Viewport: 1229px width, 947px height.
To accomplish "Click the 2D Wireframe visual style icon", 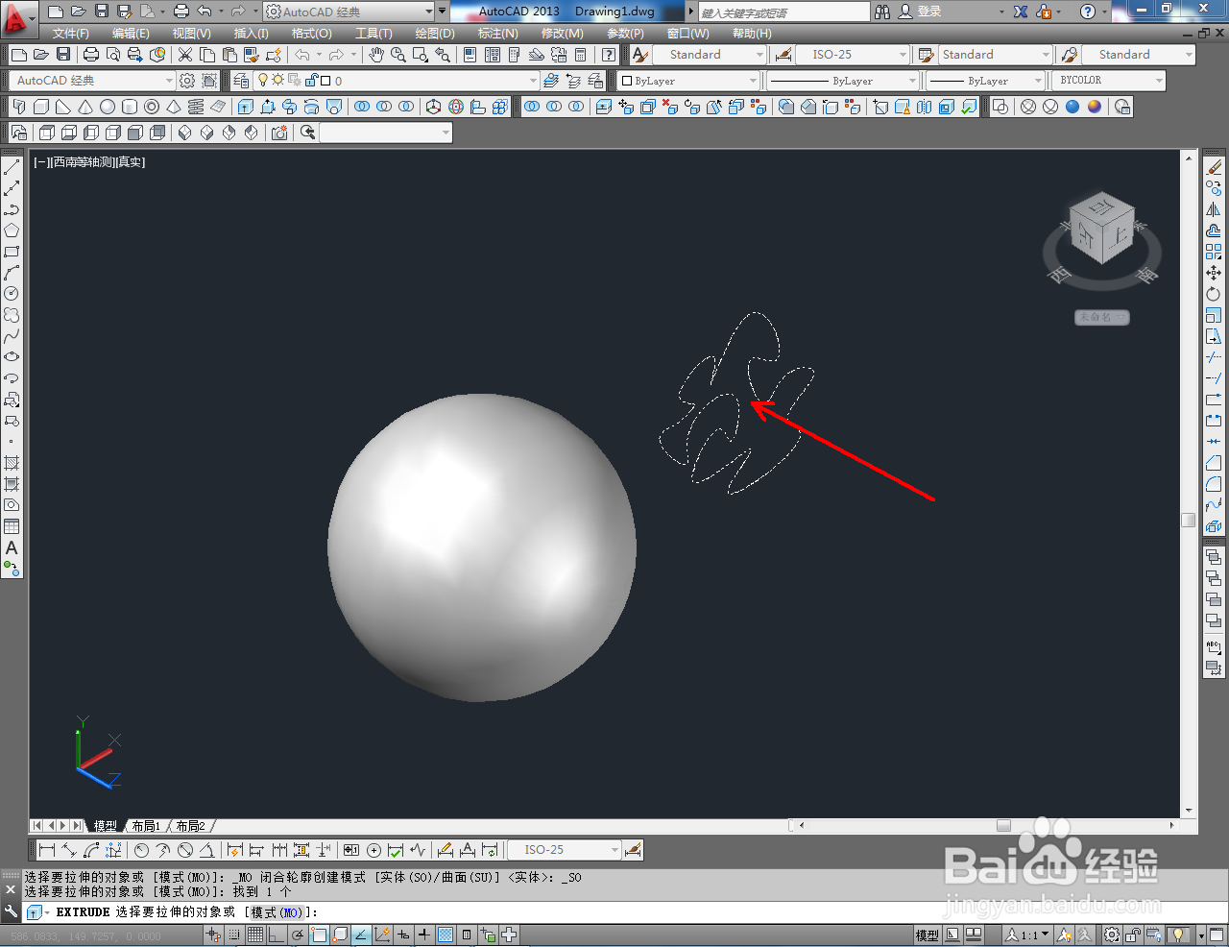I will pos(1000,107).
